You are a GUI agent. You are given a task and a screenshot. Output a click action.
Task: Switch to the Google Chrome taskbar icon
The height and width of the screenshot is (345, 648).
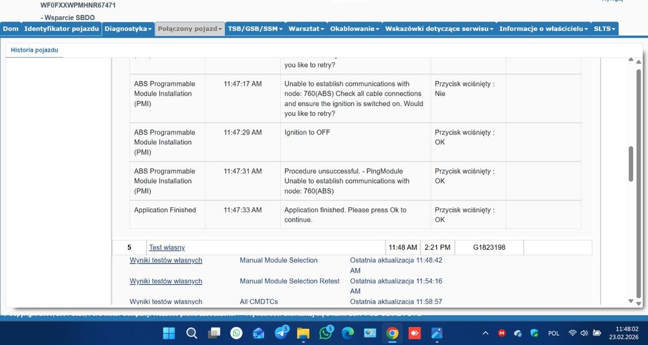392,333
